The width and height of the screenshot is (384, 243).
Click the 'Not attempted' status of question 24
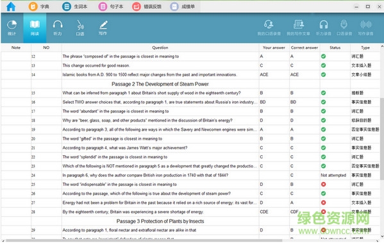[x=333, y=175]
